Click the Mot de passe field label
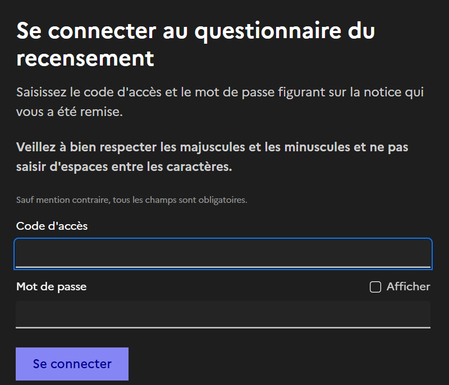Image resolution: width=449 pixels, height=385 pixels. (x=52, y=286)
